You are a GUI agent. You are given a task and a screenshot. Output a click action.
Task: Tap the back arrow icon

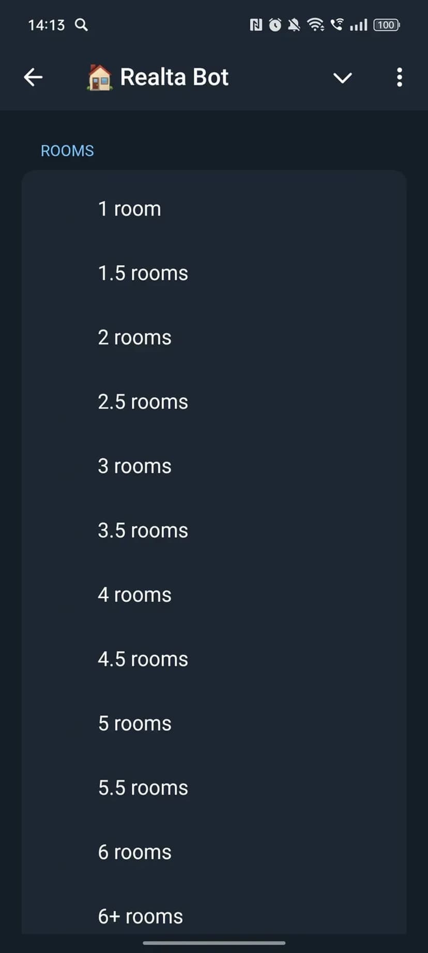tap(33, 78)
